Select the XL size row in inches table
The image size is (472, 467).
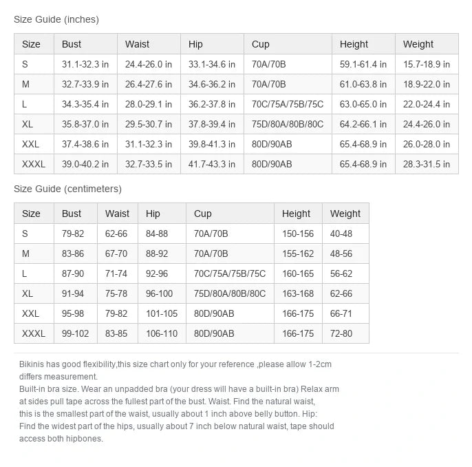[236, 124]
